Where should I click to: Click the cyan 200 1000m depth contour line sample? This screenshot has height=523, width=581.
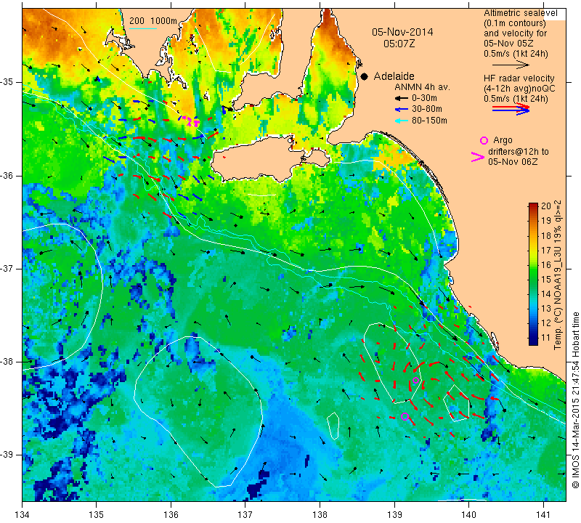[143, 28]
